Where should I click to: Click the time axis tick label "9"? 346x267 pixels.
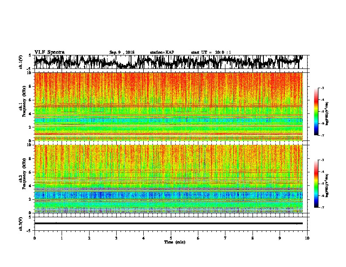pos(280,238)
